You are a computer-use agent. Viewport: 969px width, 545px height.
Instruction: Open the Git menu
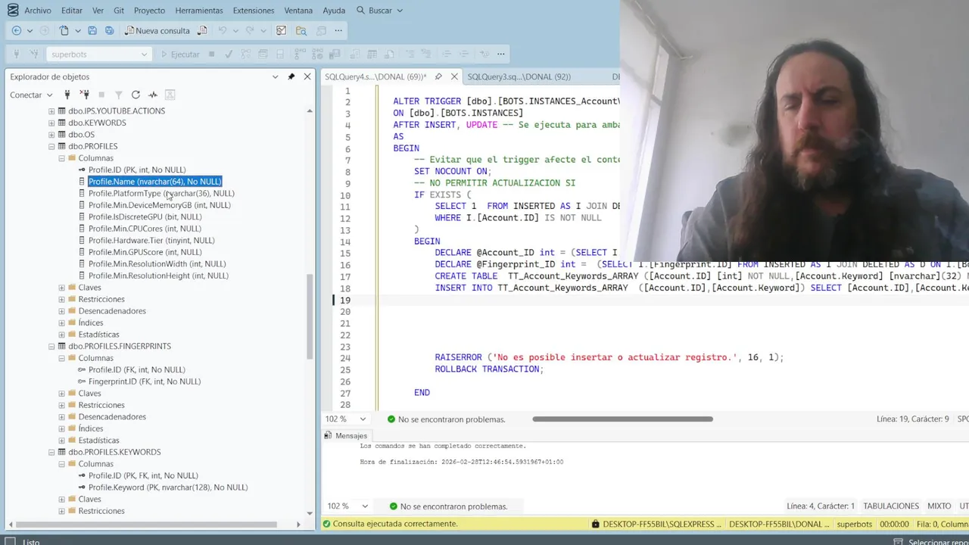pyautogui.click(x=119, y=11)
